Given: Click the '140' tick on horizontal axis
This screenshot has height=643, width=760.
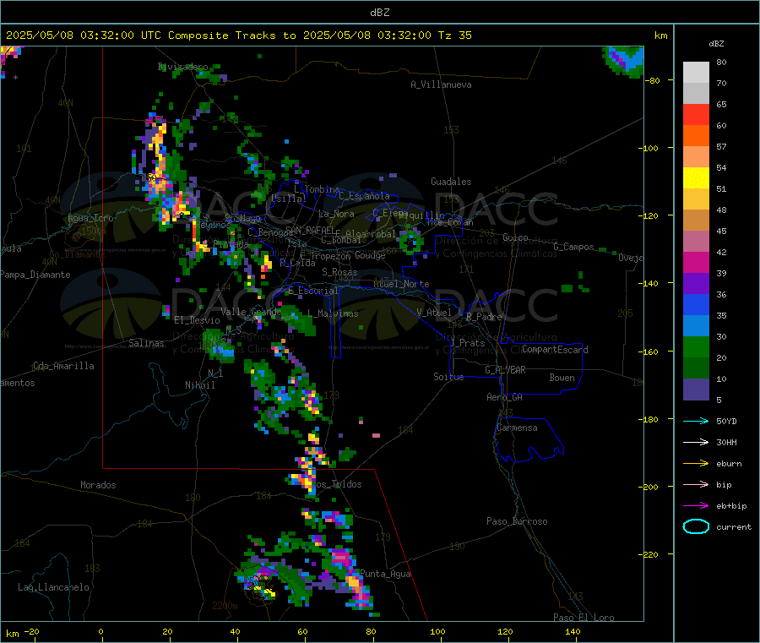Looking at the screenshot, I should 573,631.
